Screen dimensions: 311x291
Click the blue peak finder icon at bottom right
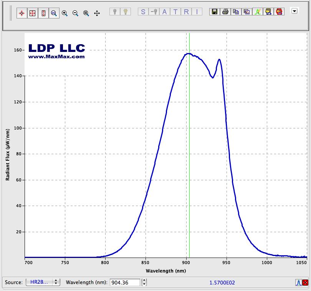pos(298,283)
